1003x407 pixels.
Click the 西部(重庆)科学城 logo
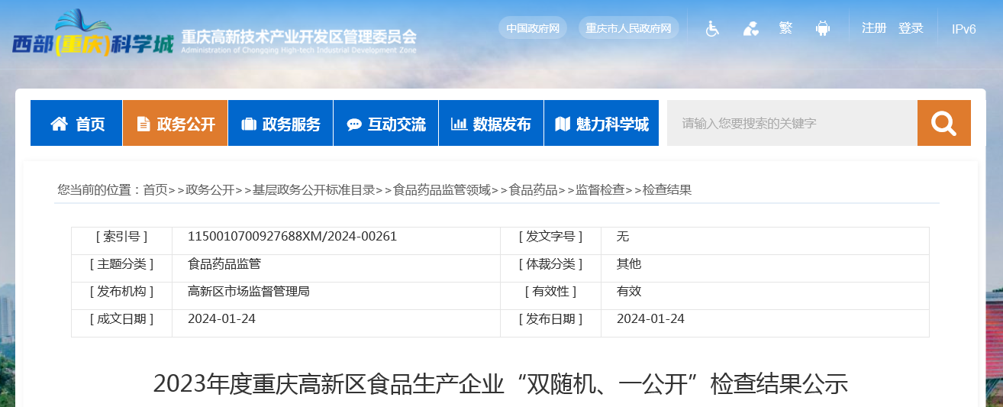tap(93, 34)
